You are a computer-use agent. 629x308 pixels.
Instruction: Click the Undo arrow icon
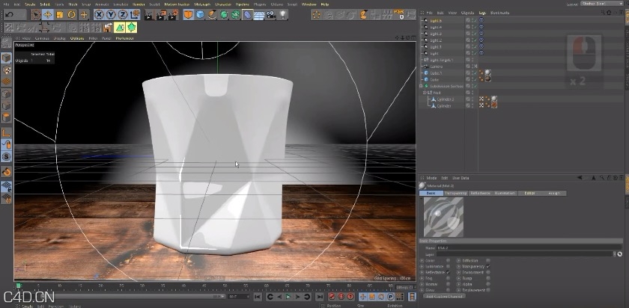[10, 15]
